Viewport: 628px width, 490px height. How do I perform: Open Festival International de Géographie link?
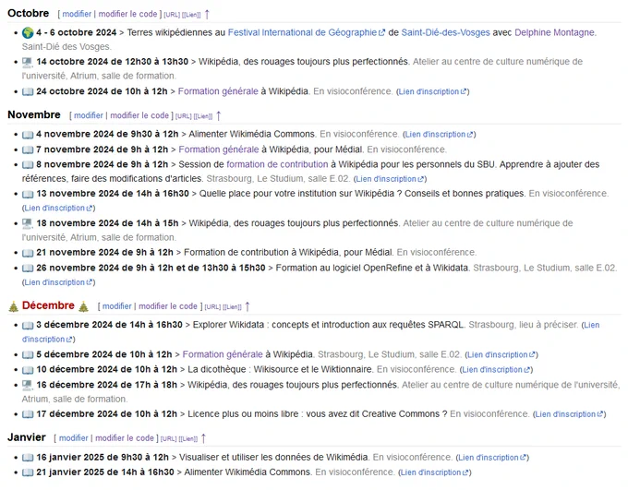click(307, 32)
